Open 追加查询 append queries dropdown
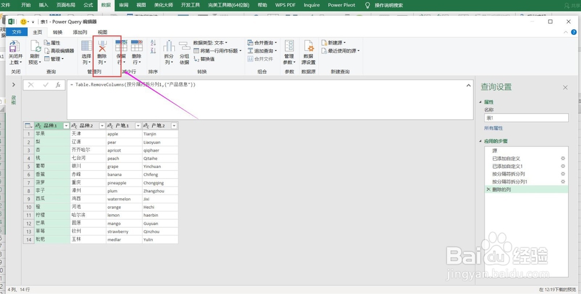 point(263,51)
